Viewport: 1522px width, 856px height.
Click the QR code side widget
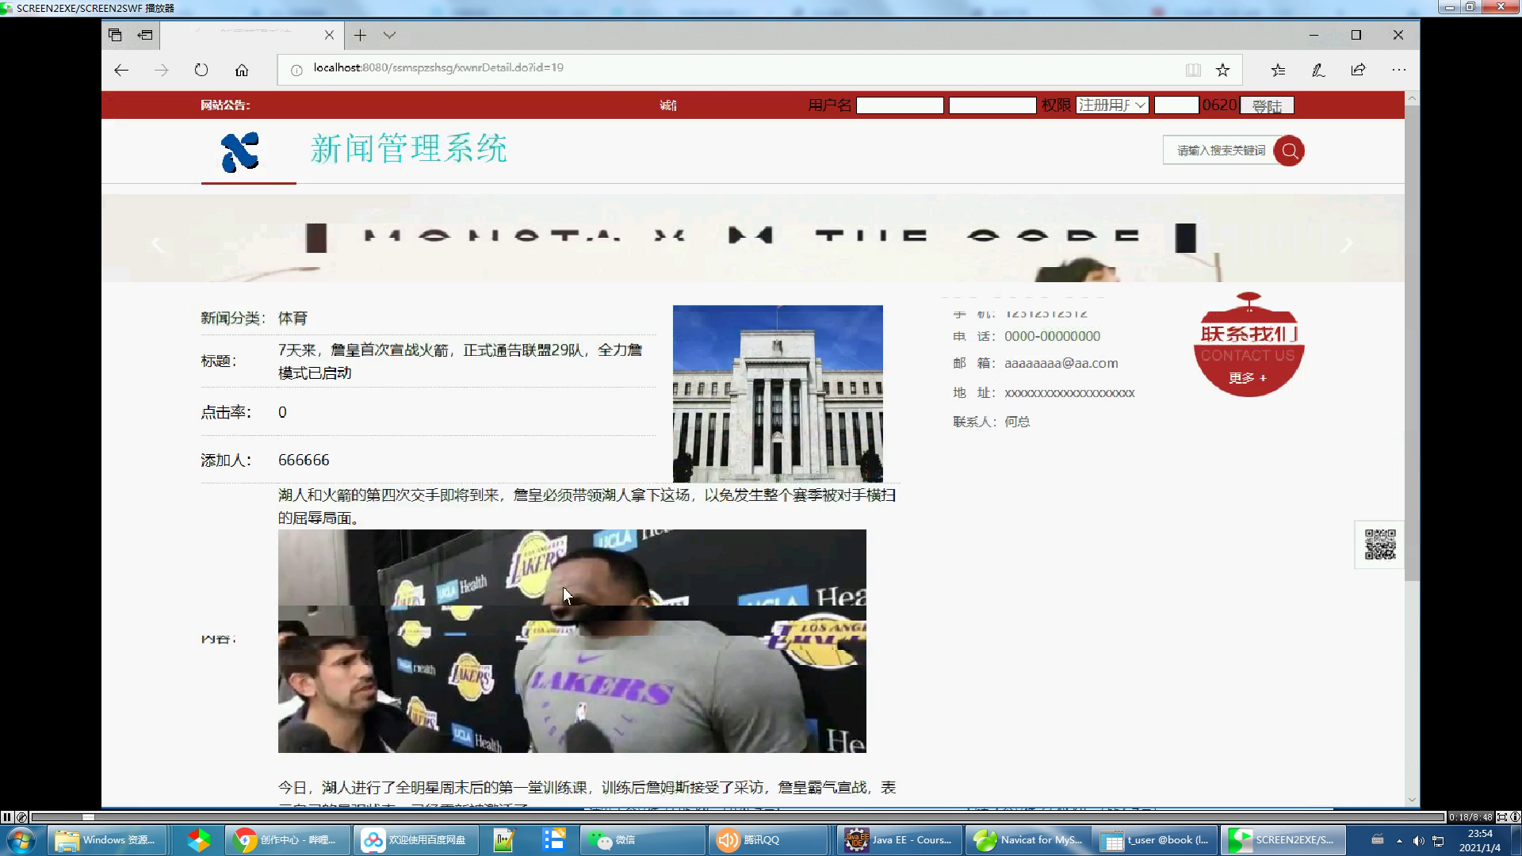(x=1379, y=545)
